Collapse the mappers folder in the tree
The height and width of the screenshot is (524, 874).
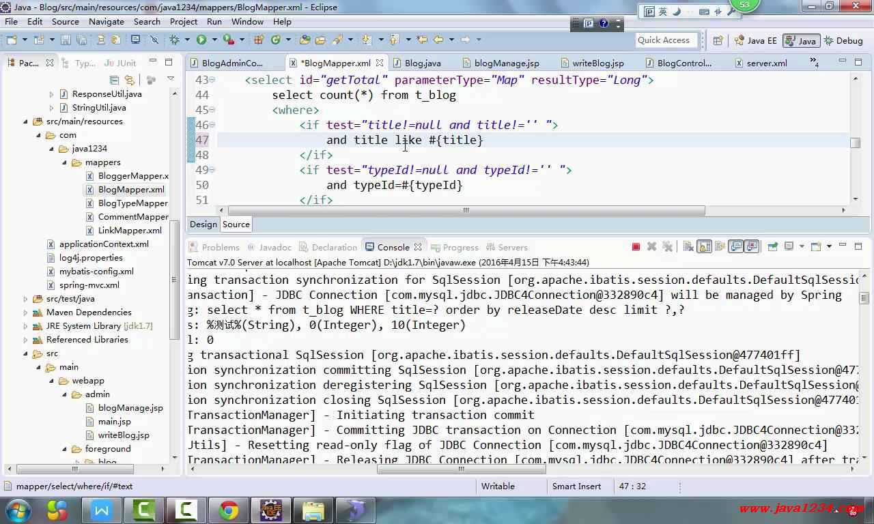(x=64, y=162)
